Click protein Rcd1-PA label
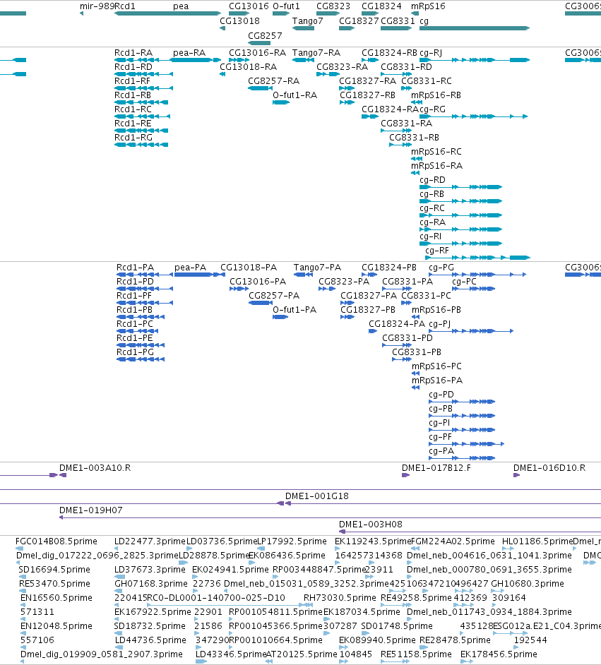Screen dimensions: 601x665 coord(136,268)
